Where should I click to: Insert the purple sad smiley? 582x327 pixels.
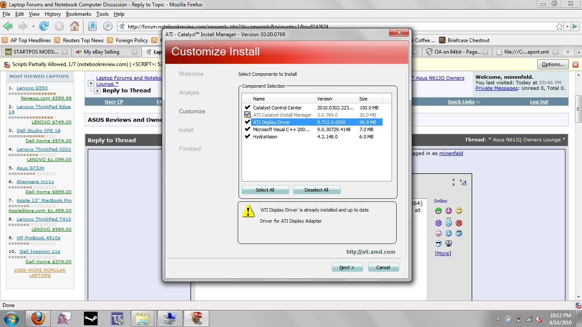point(438,223)
